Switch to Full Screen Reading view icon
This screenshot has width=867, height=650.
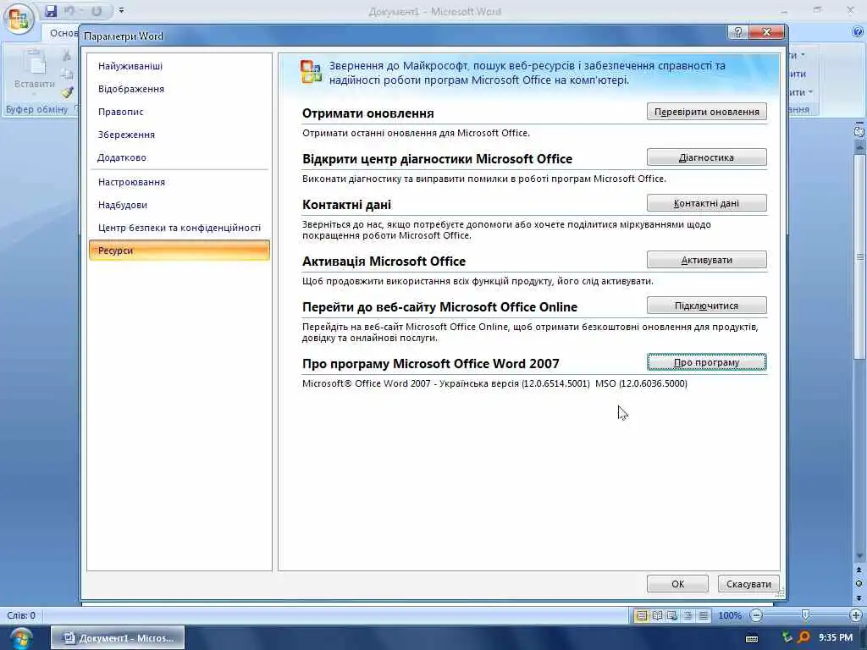[x=657, y=615]
